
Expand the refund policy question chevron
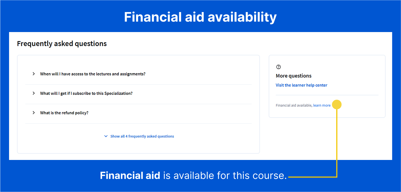(x=34, y=113)
